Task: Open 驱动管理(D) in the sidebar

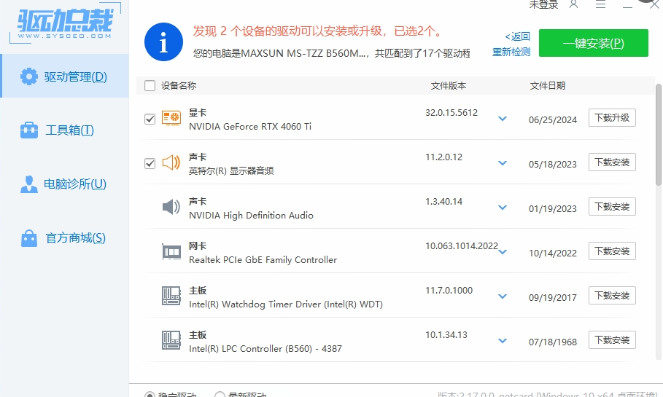Action: pos(64,76)
